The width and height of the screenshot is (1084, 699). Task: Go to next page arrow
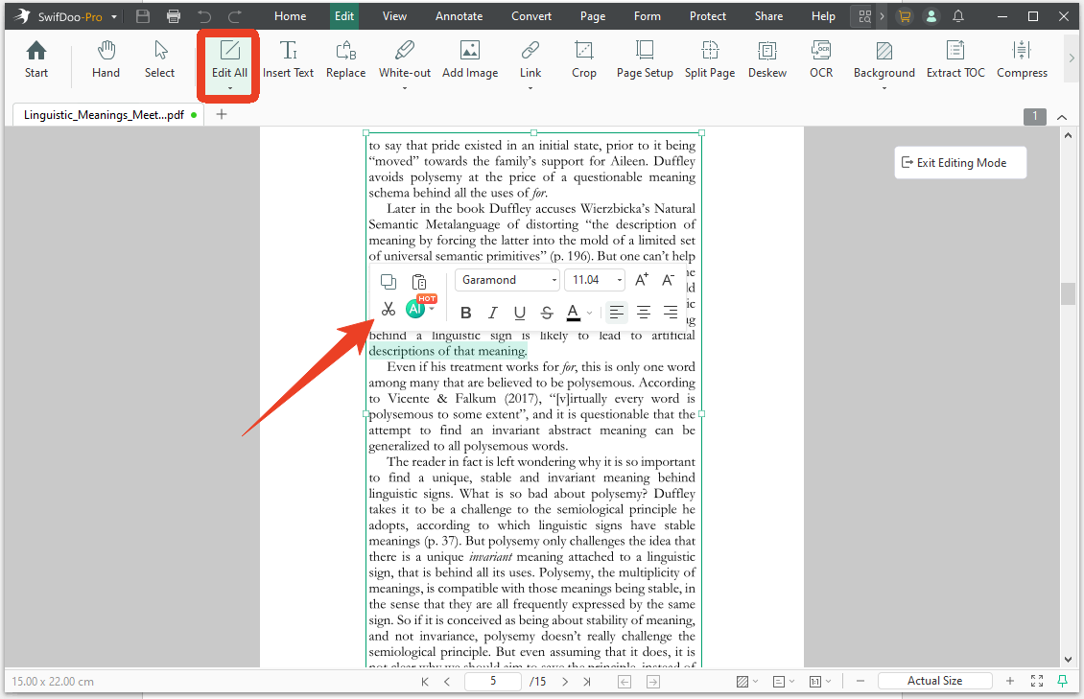tap(565, 682)
